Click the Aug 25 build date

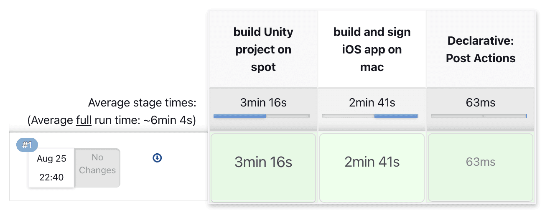(51, 159)
